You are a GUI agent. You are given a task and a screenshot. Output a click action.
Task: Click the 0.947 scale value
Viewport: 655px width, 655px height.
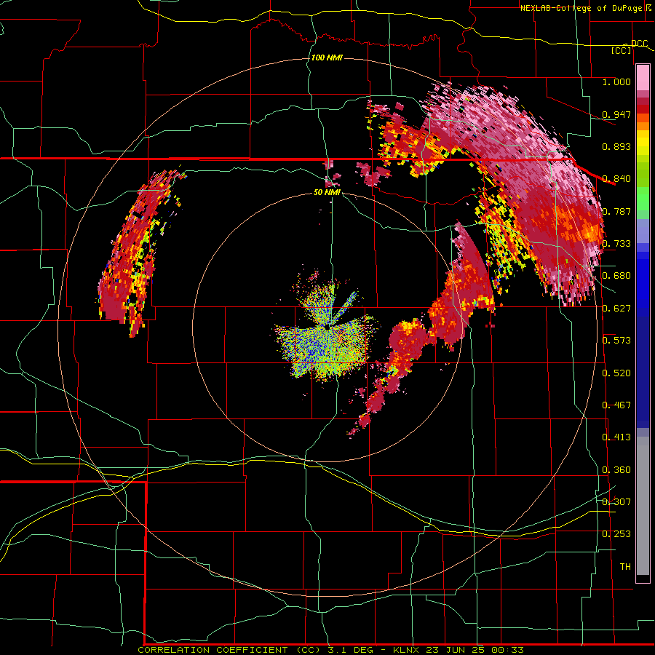(x=616, y=114)
